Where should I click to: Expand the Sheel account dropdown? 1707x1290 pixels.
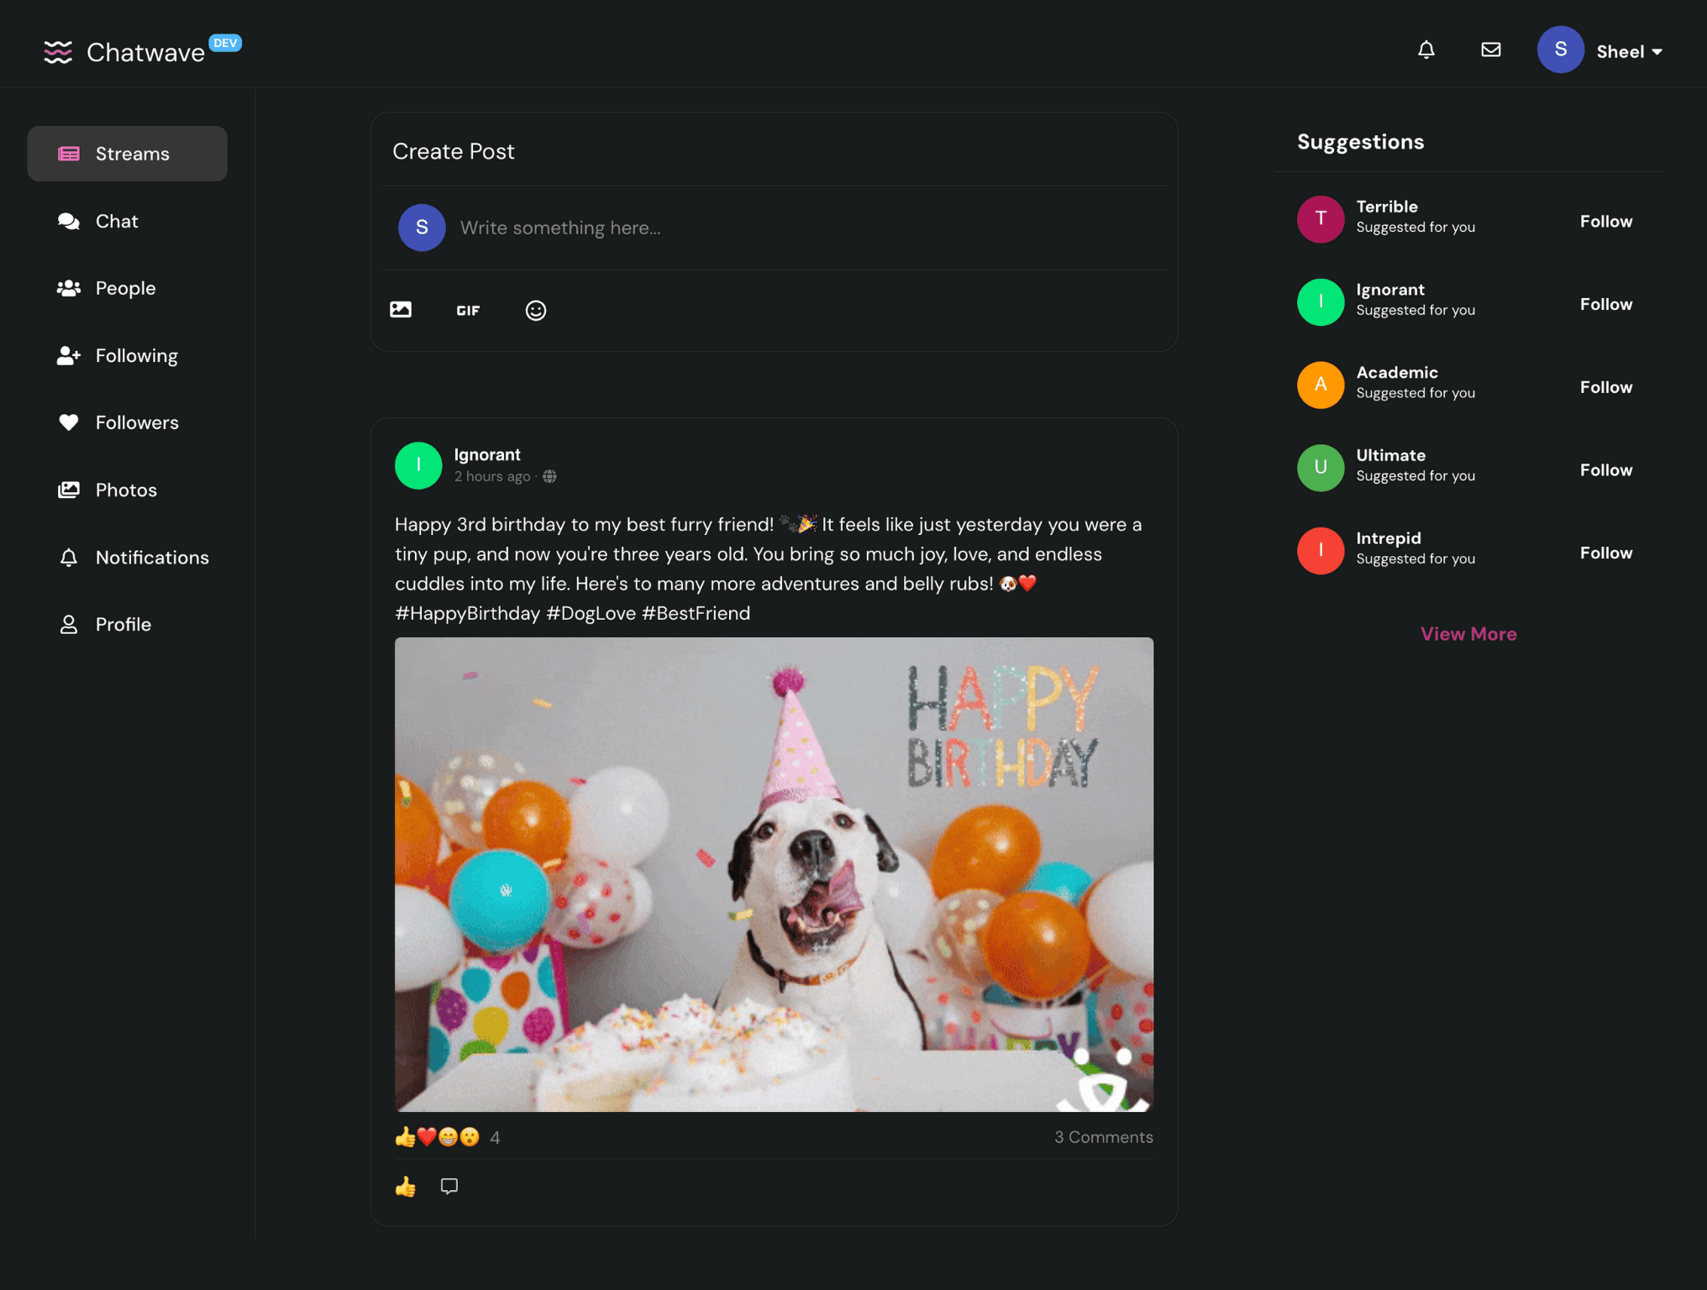point(1630,52)
